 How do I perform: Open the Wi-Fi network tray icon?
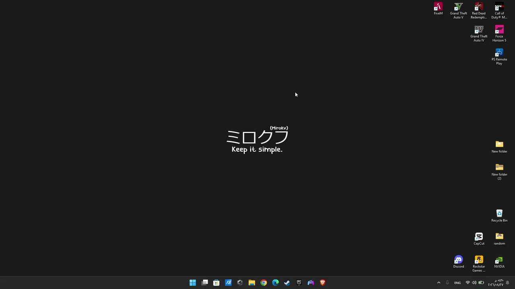(468, 283)
